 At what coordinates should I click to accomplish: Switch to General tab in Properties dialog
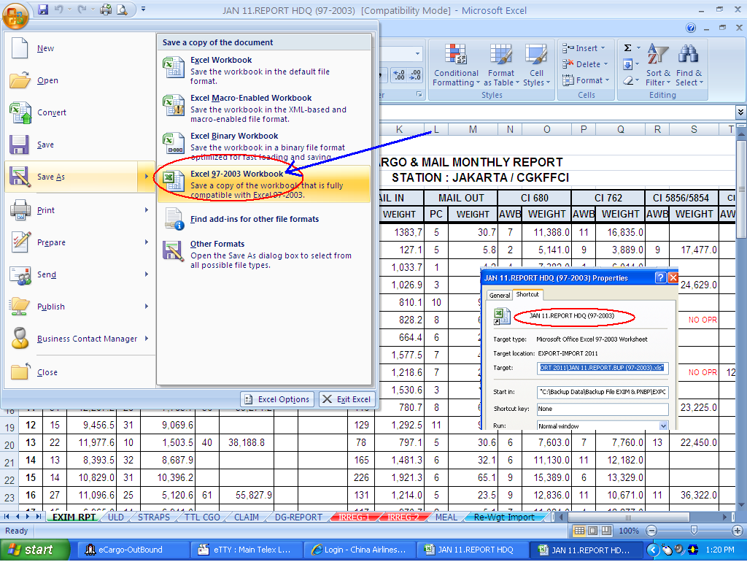(x=499, y=296)
